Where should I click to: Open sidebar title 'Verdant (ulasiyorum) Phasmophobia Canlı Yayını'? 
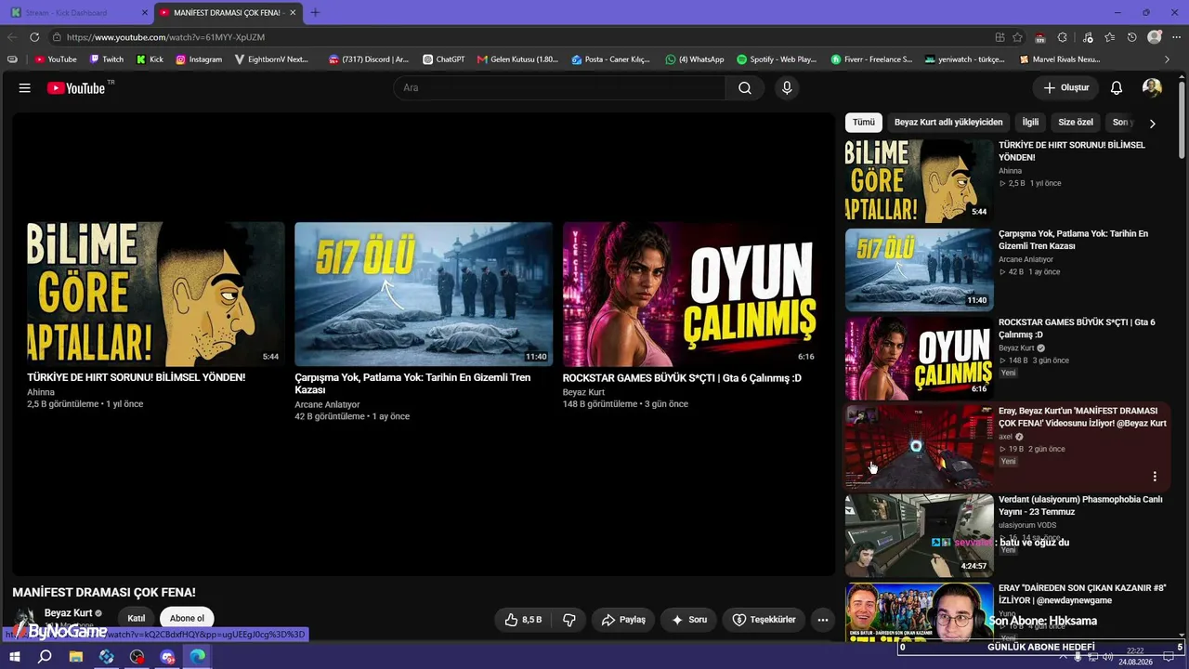pyautogui.click(x=1080, y=505)
